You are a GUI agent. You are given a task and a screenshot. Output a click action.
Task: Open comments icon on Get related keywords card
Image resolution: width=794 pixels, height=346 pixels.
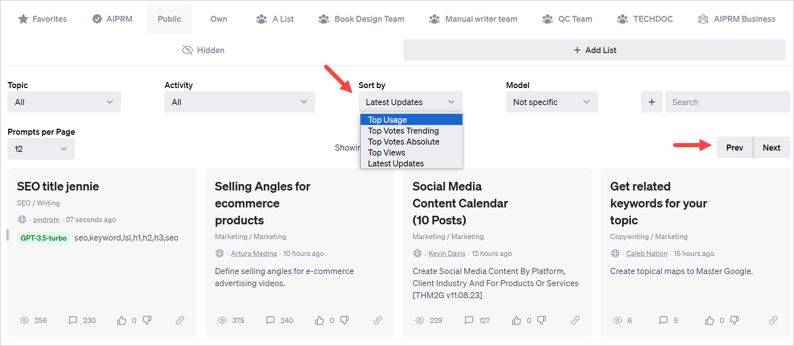[x=664, y=320]
